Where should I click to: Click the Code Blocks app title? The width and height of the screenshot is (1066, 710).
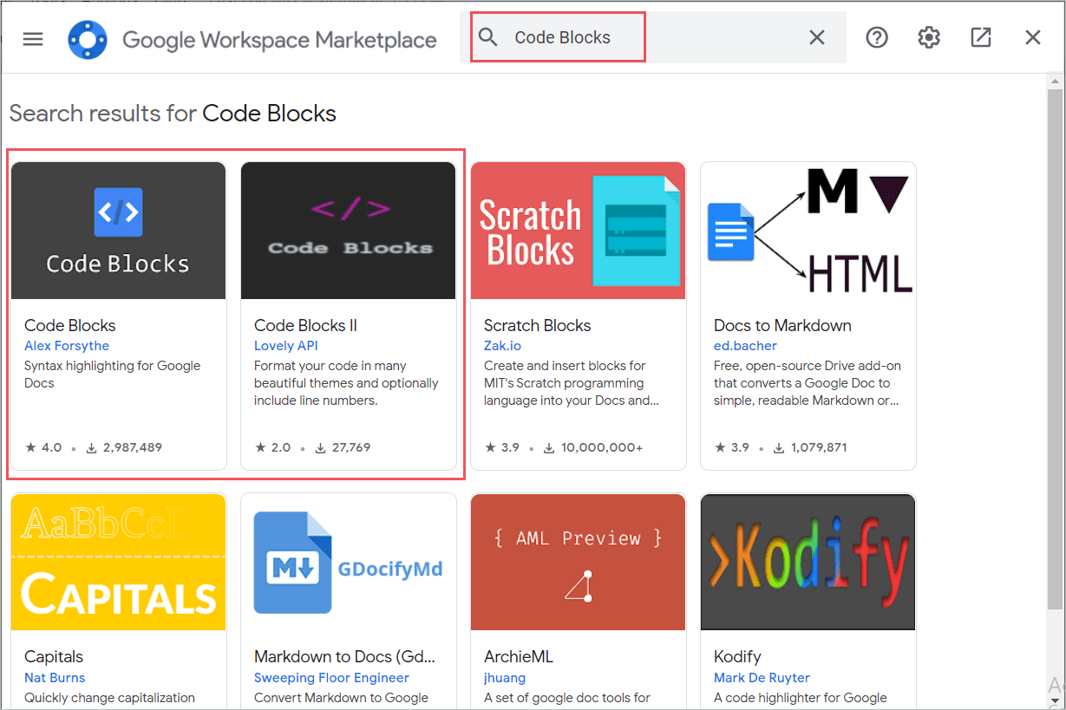tap(70, 325)
